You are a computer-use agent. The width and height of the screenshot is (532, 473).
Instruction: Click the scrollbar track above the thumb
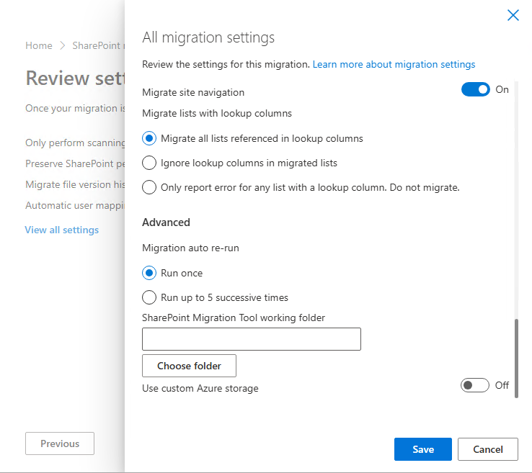click(515, 202)
